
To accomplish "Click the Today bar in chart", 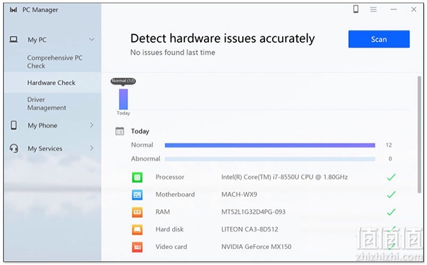I will tap(123, 99).
